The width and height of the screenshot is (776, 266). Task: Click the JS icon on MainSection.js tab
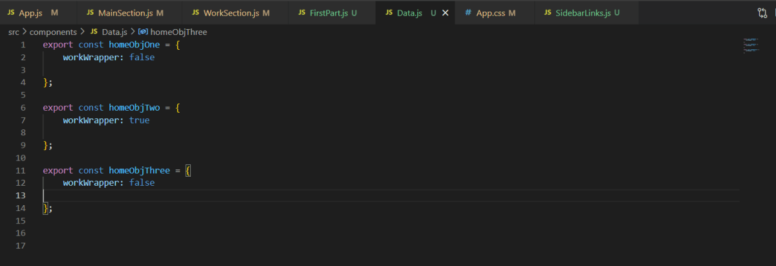[89, 13]
